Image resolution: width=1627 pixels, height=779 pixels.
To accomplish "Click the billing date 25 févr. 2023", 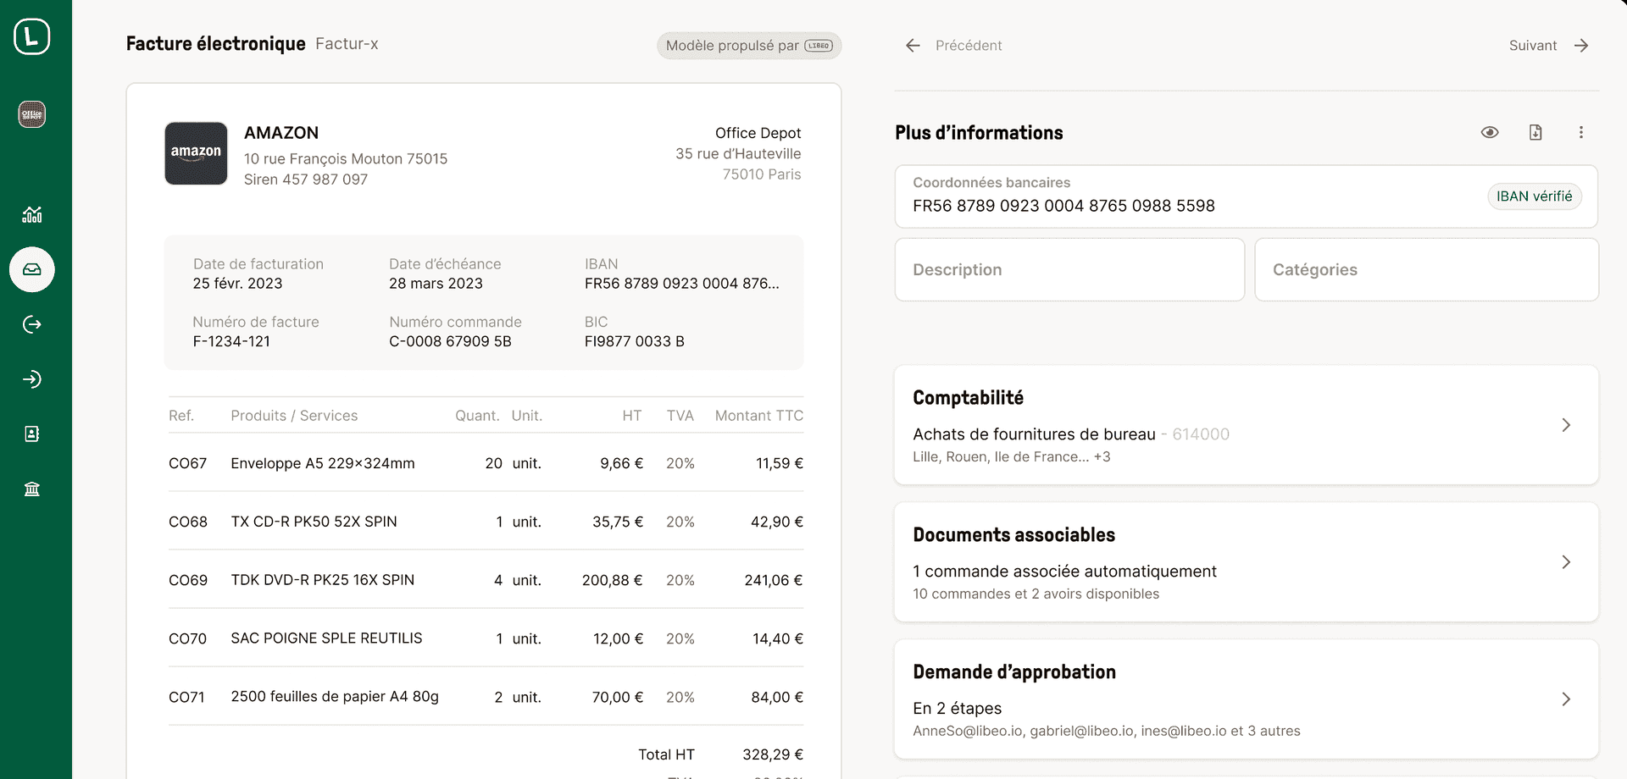I will (x=237, y=284).
